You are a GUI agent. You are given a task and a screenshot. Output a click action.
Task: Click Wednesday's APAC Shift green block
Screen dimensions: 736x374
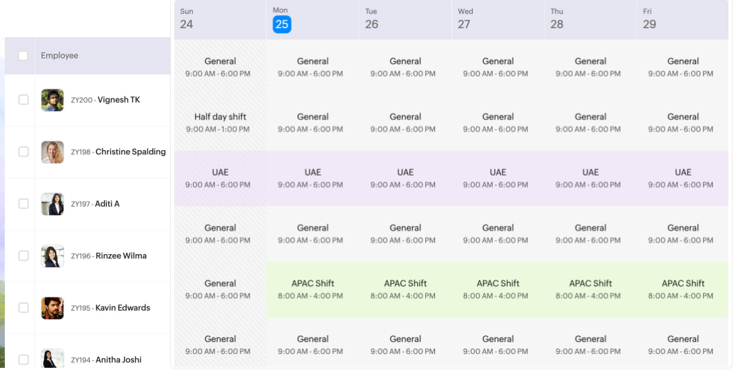[498, 289]
